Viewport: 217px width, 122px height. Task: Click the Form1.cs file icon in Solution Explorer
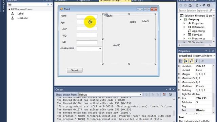pos(189,35)
